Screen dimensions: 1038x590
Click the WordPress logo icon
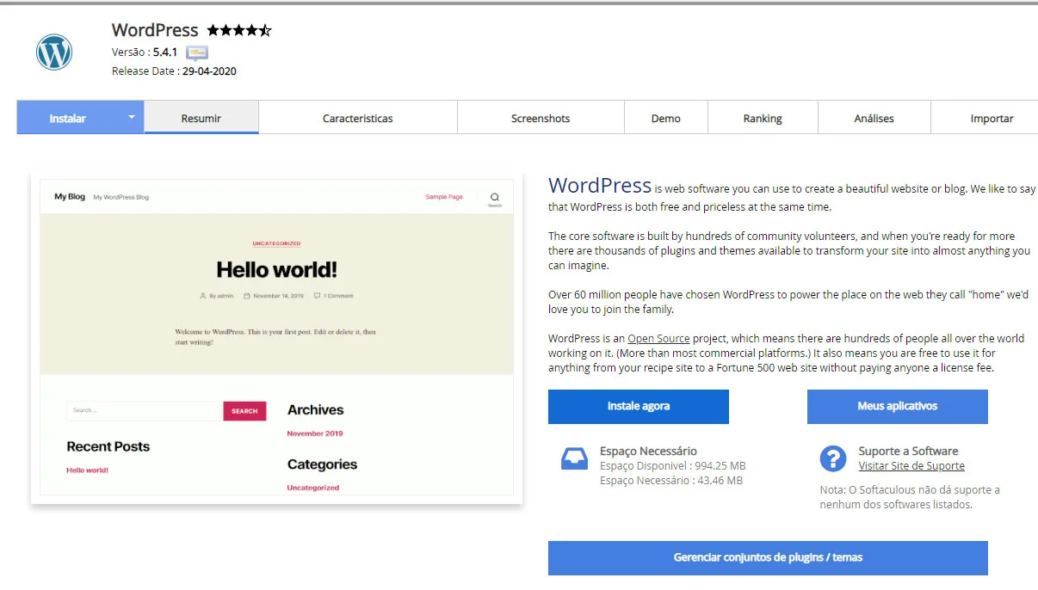54,52
